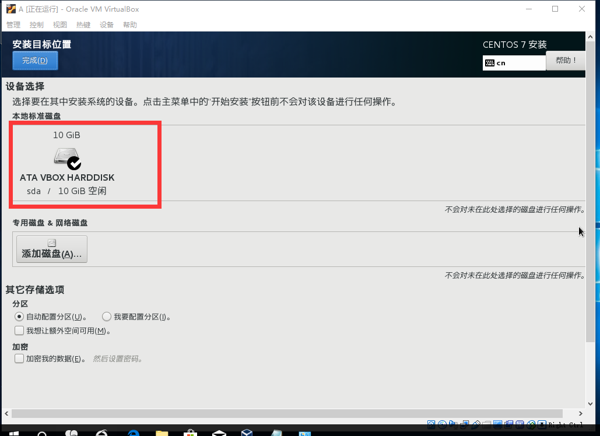
Task: Open the 帮助 menu in VirtualBox menu bar
Action: click(130, 25)
